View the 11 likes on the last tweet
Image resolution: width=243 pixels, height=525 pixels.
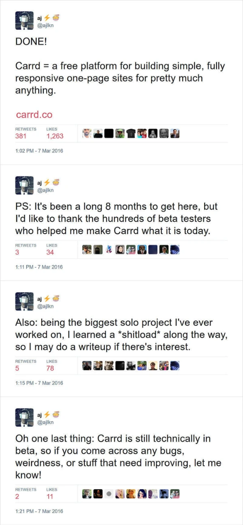50,497
